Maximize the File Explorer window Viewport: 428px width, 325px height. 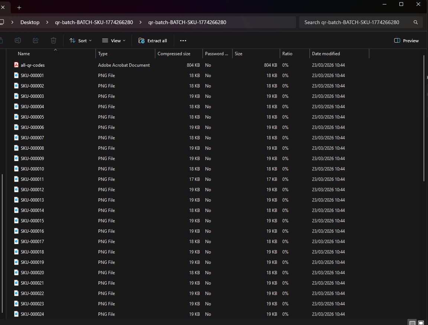tap(401, 4)
